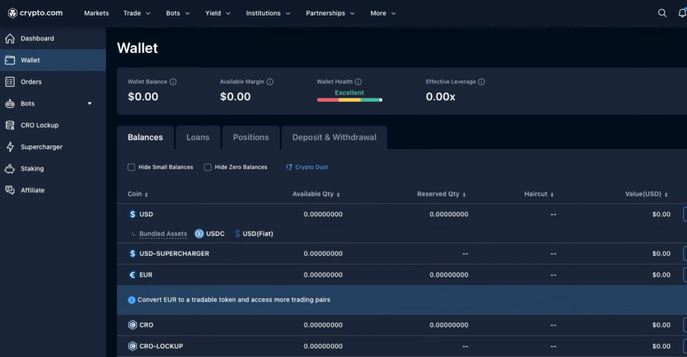The height and width of the screenshot is (357, 687).
Task: Click Wallet Health info icon
Action: click(x=358, y=82)
